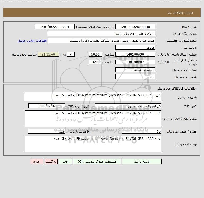Click the مشخصات کالای مورد نیاز text area
Viewport: 204px width, 198px height.
(x=93, y=119)
